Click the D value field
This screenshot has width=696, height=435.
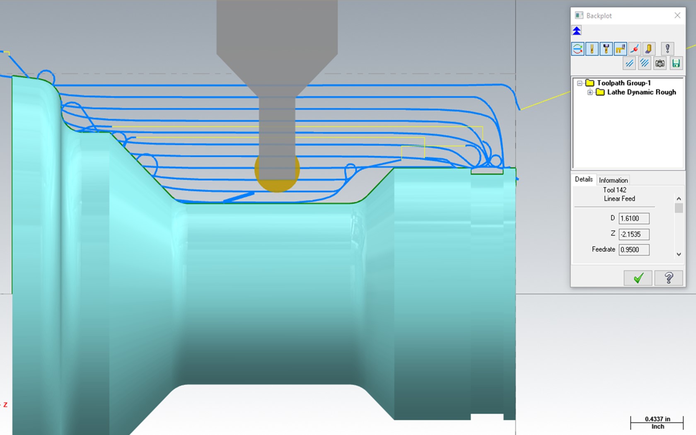[634, 218]
